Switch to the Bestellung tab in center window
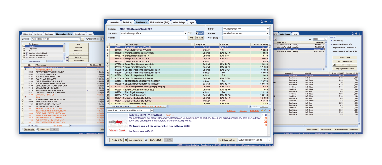Screen dimensions: 382x165 click(x=127, y=22)
